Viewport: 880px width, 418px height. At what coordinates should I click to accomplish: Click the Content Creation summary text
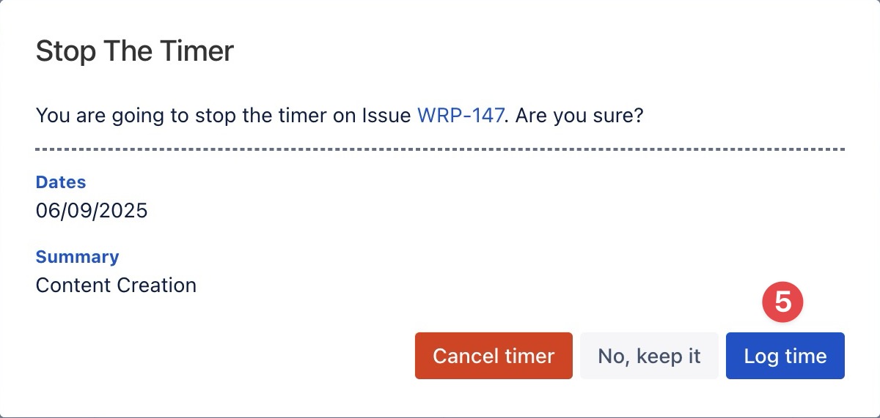click(x=116, y=285)
